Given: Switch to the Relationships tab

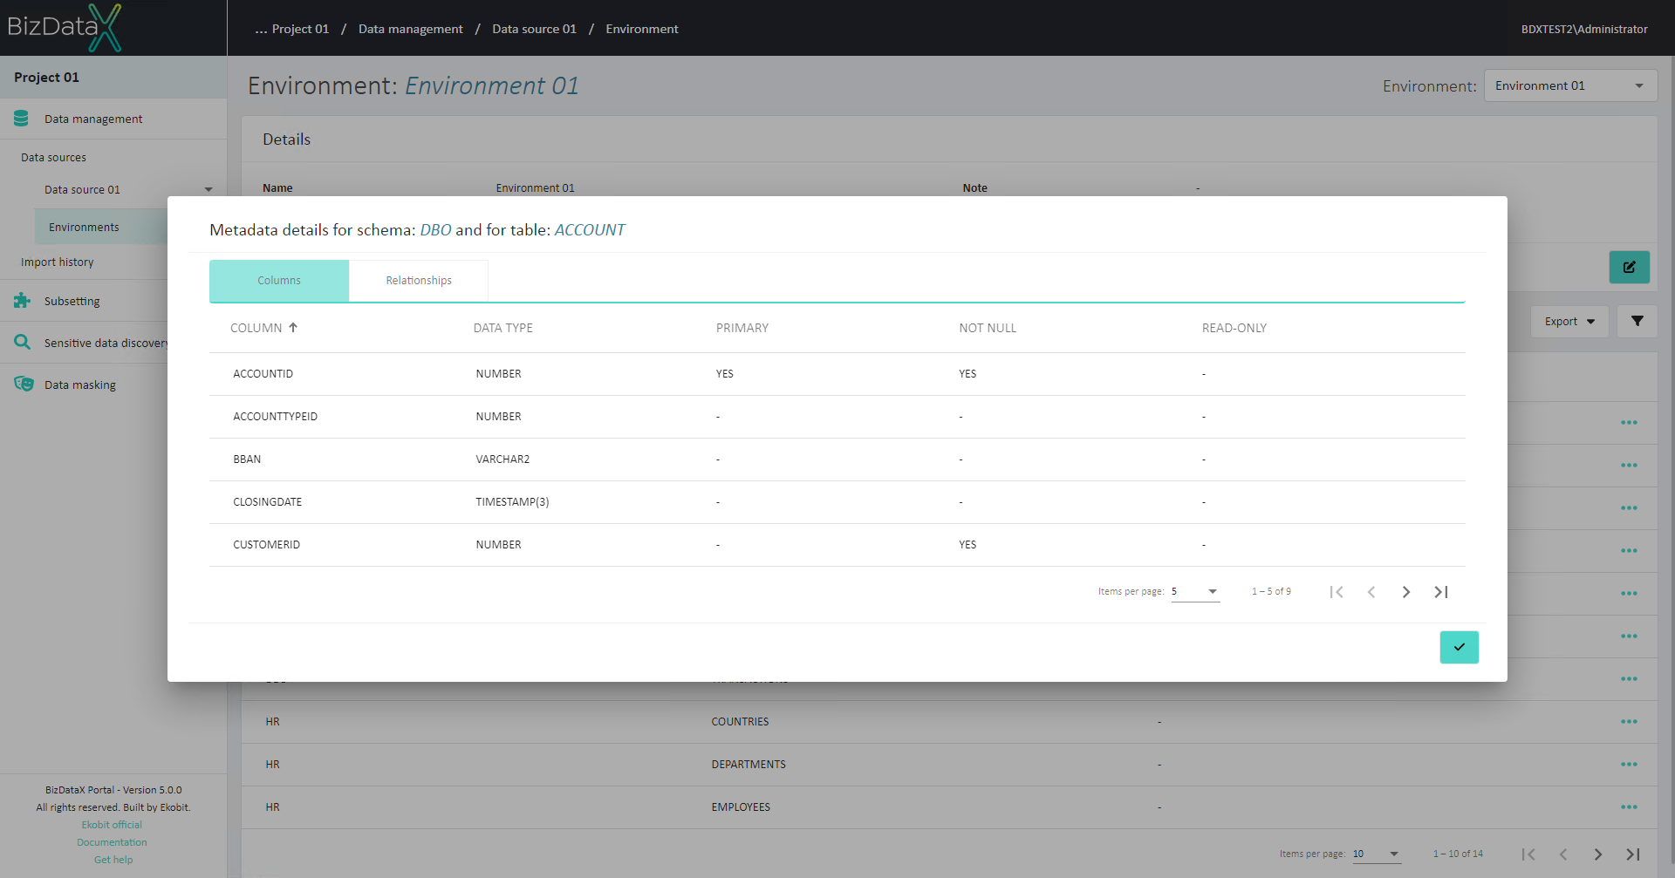Looking at the screenshot, I should (x=419, y=281).
